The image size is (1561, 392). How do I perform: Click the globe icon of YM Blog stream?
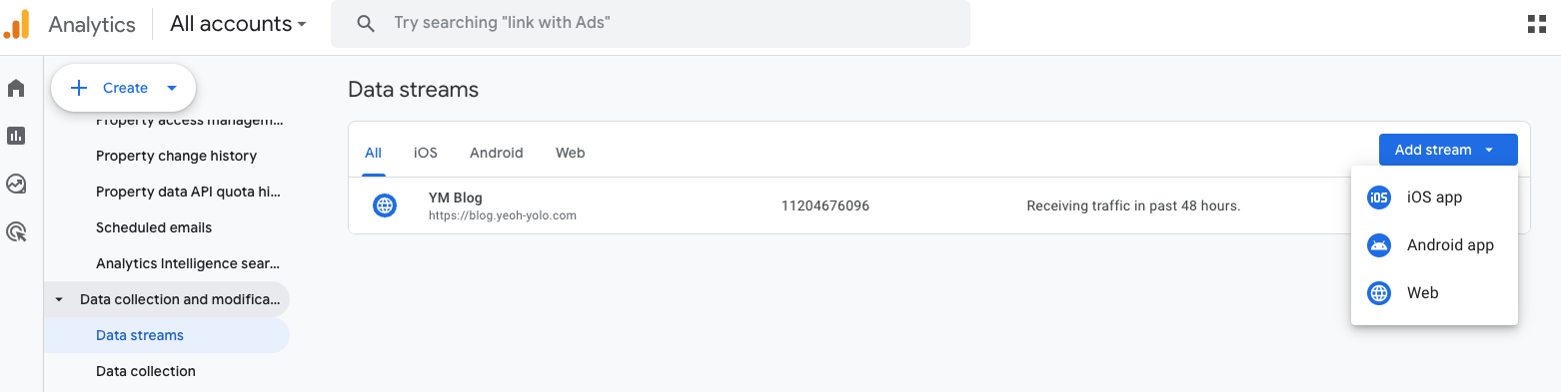[x=385, y=206]
